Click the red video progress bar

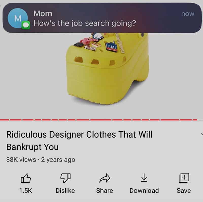99,120
